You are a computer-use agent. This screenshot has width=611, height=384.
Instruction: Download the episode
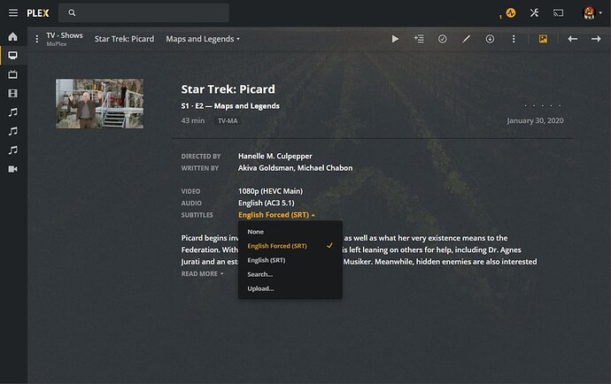click(x=490, y=39)
